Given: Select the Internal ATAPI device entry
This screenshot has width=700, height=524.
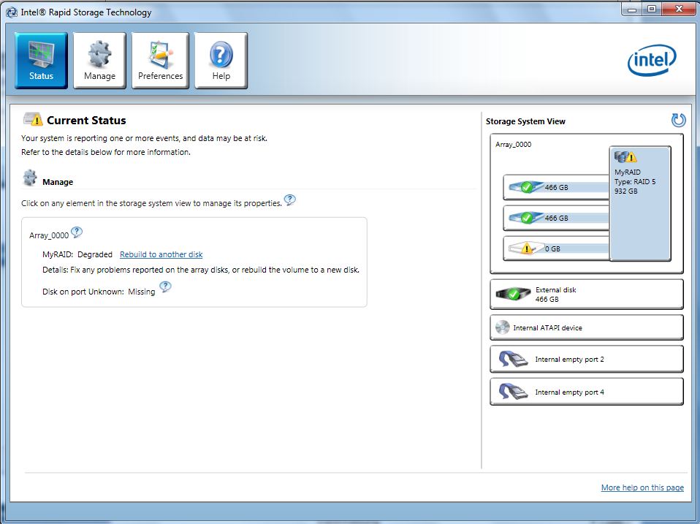Looking at the screenshot, I should [x=587, y=327].
